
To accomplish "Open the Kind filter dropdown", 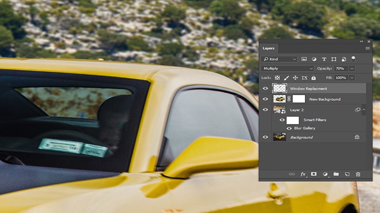I will pos(279,59).
